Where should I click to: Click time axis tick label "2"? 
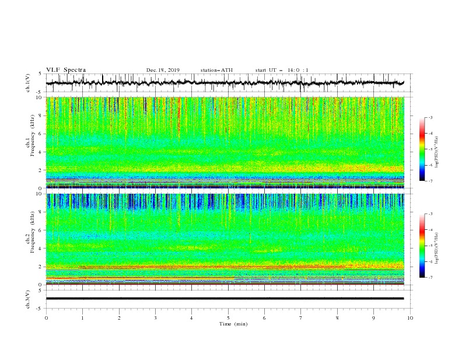pos(119,318)
